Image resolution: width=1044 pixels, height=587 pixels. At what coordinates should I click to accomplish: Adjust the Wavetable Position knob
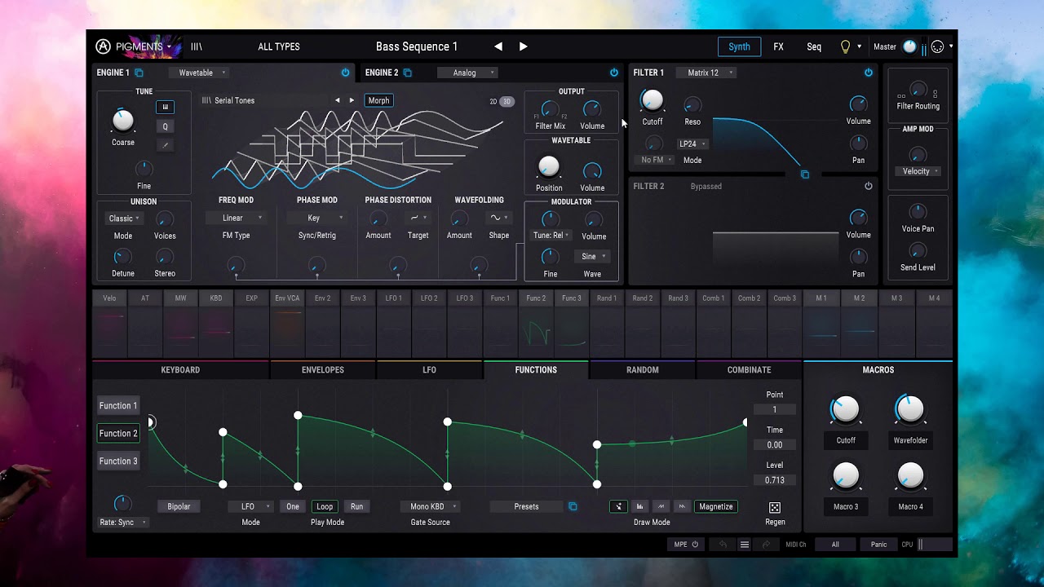pos(549,167)
